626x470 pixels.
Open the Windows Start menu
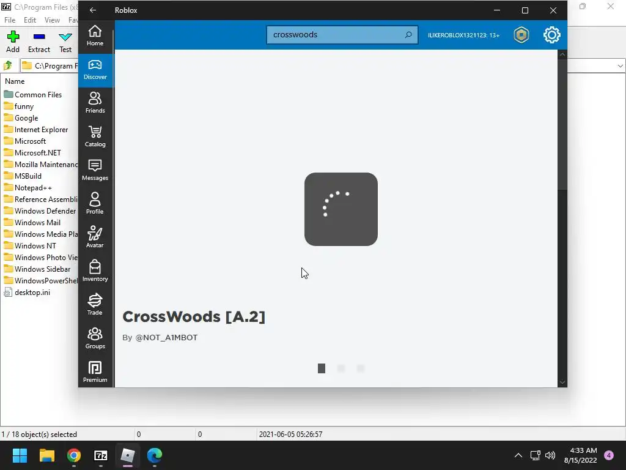click(x=20, y=455)
